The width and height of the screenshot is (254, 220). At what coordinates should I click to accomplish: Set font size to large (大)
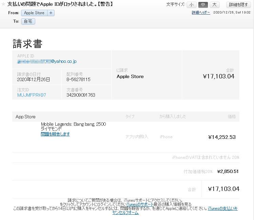[214, 5]
